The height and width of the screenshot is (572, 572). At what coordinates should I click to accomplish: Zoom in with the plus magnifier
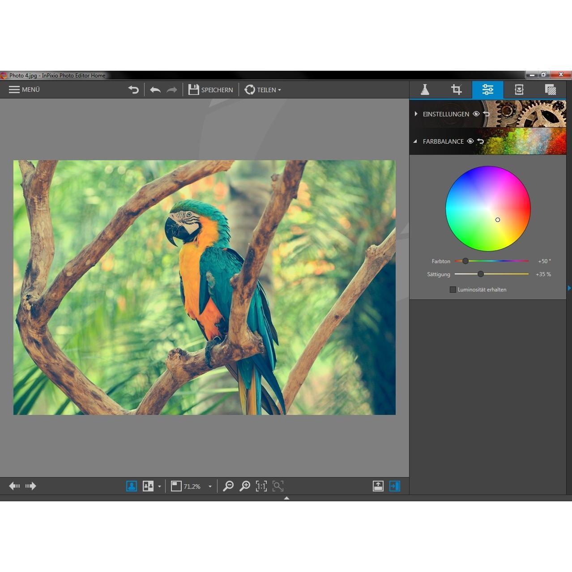245,486
